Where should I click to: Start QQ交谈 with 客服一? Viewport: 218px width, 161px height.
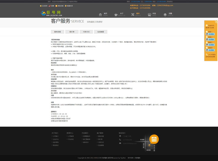point(210,34)
